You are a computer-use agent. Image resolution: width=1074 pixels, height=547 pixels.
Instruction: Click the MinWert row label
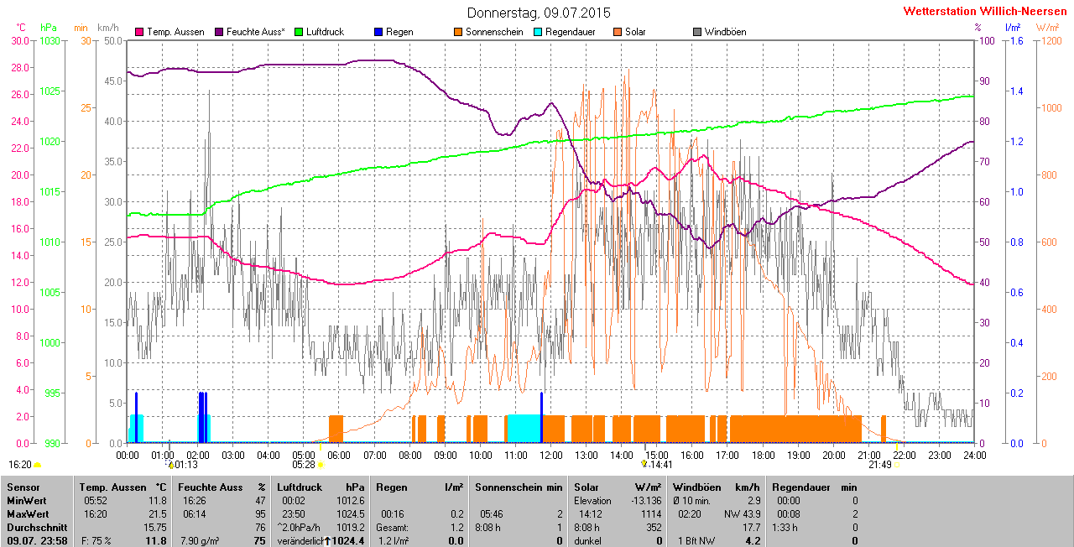pyautogui.click(x=26, y=500)
